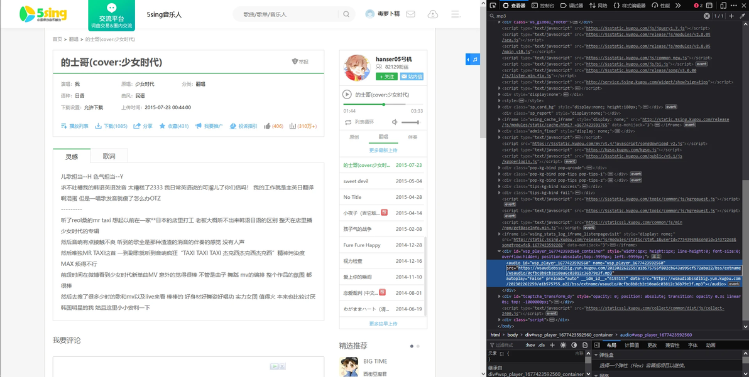
Task: Toggle print media simulation page icon
Action: pyautogui.click(x=584, y=345)
